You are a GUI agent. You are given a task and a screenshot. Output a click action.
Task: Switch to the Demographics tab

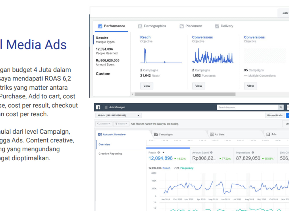[x=152, y=26]
